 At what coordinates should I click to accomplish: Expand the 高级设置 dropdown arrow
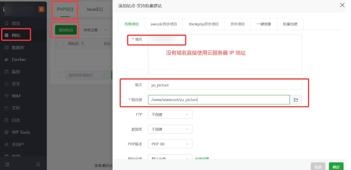coord(106,30)
